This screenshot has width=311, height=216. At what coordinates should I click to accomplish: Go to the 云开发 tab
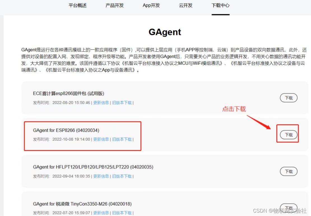[185, 5]
